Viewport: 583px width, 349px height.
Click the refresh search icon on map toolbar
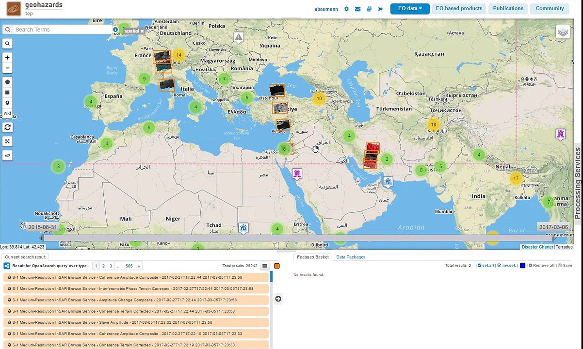(8, 127)
